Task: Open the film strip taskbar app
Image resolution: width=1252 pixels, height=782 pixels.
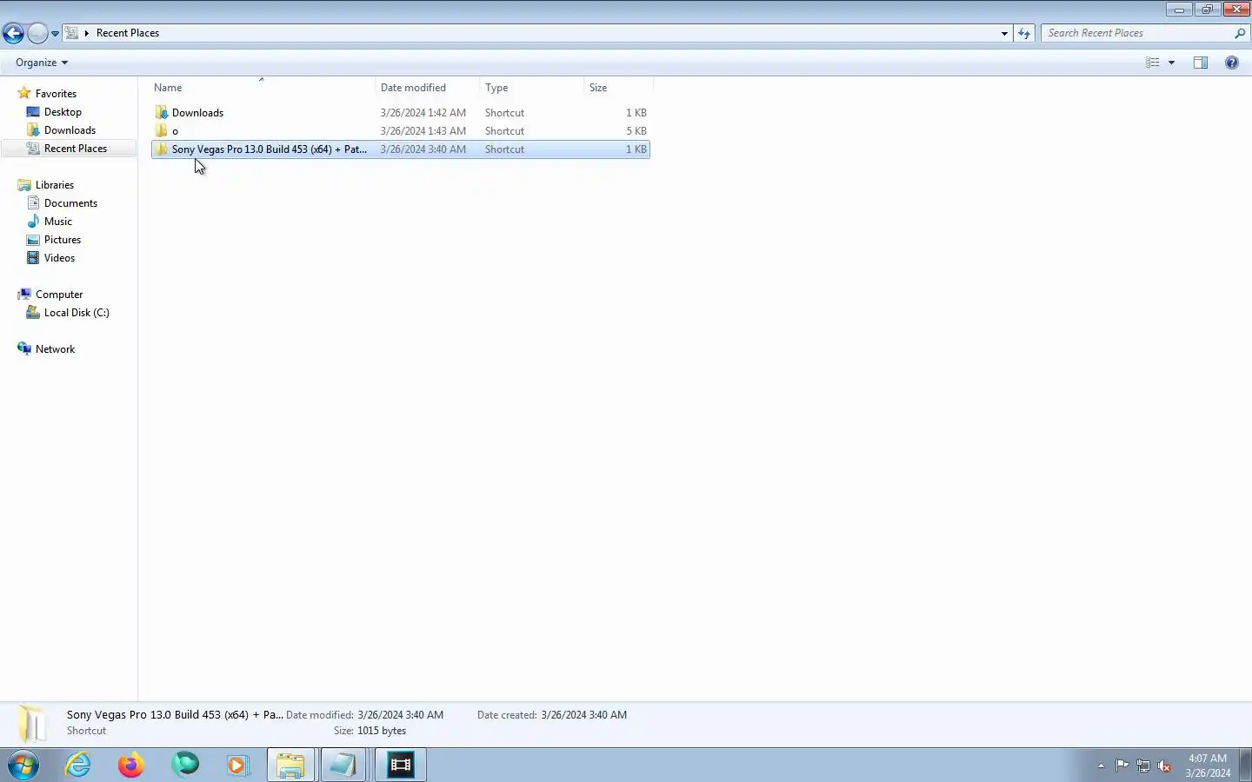Action: tap(401, 765)
